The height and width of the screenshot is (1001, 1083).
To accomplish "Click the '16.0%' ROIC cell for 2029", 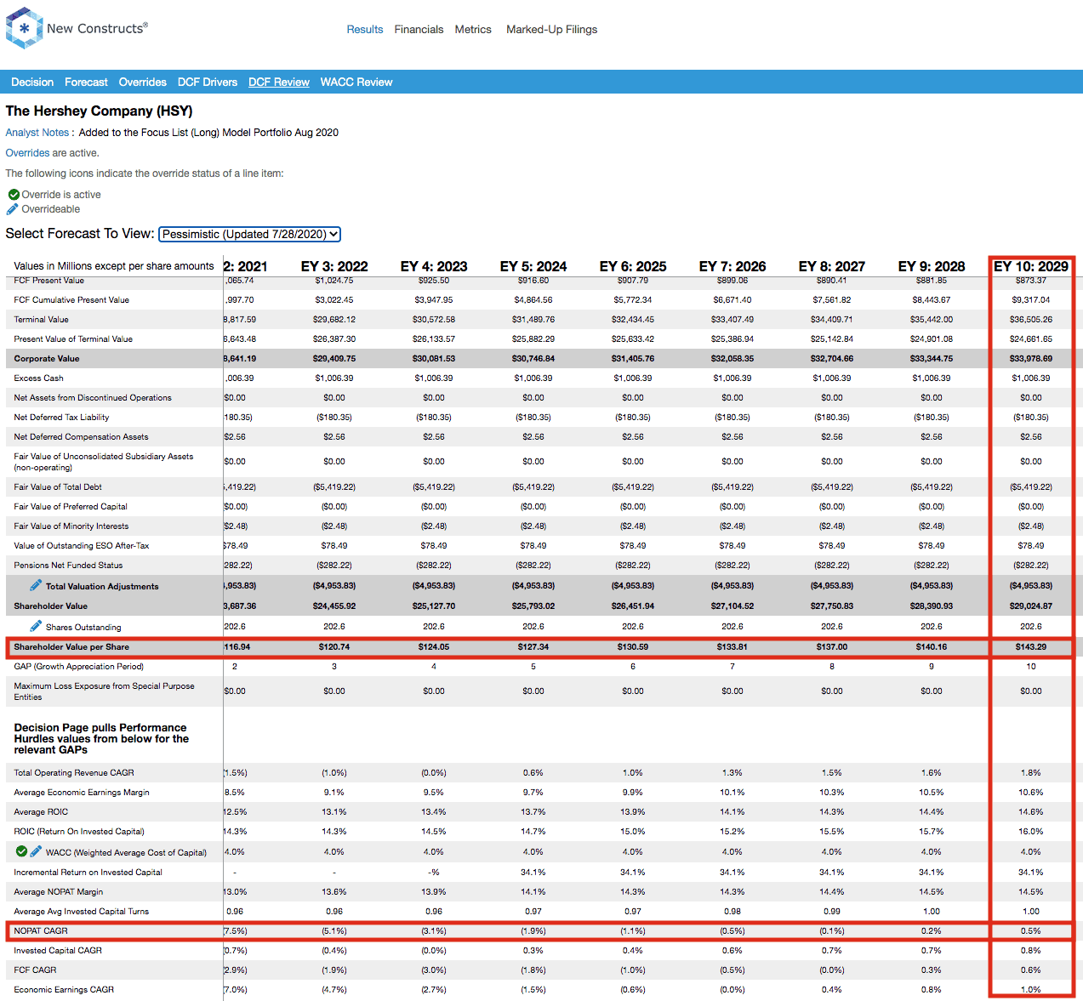I will point(1031,832).
